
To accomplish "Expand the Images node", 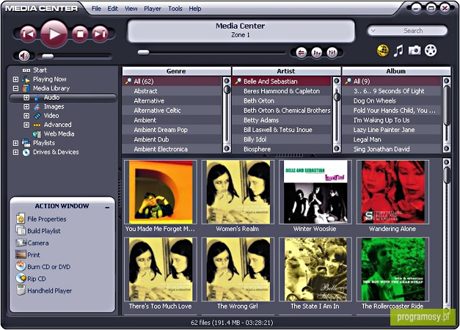I will coord(26,106).
